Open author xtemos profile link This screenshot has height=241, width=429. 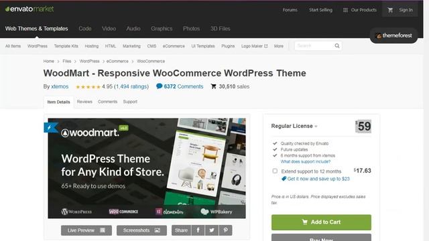pyautogui.click(x=60, y=86)
